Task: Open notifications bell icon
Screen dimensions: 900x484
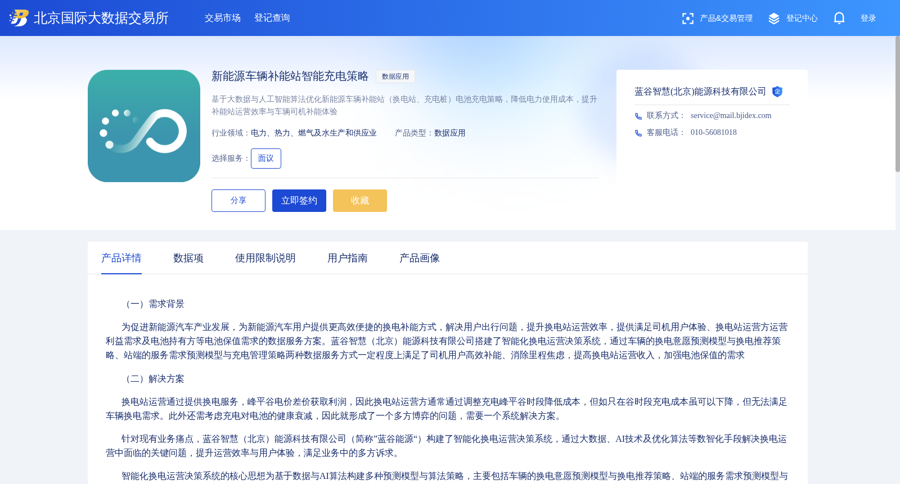Action: [839, 19]
